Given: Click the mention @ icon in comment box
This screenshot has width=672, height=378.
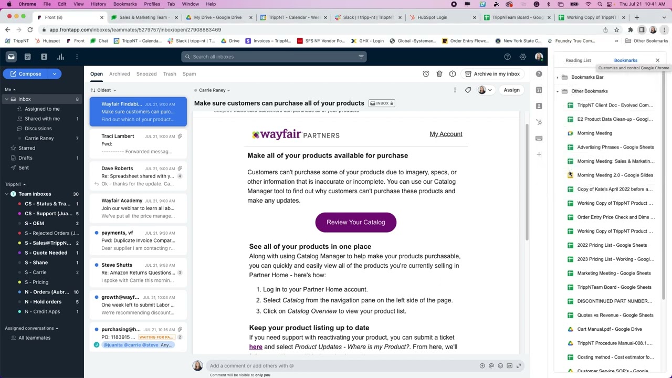Looking at the screenshot, I should coord(491,366).
